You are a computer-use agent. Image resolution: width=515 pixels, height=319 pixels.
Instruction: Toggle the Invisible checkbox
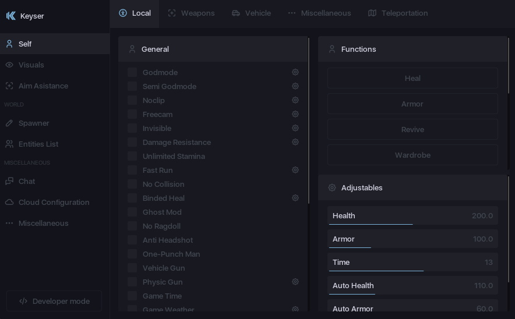tap(132, 128)
